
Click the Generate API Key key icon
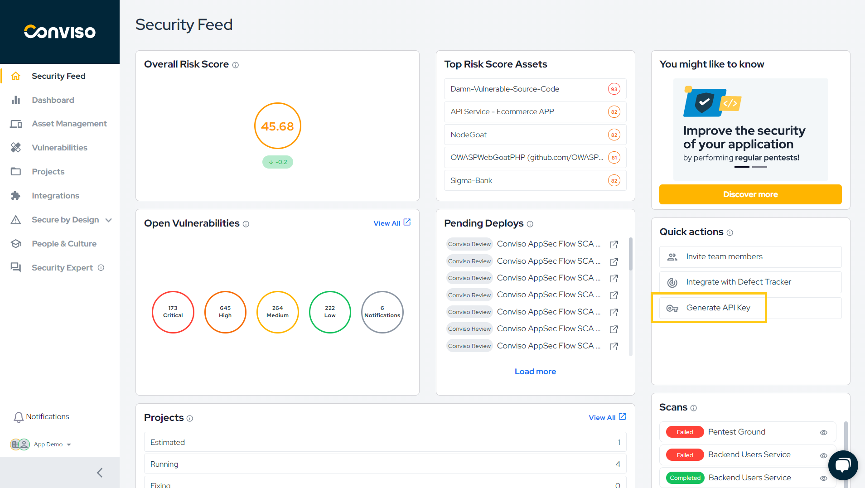(x=672, y=308)
